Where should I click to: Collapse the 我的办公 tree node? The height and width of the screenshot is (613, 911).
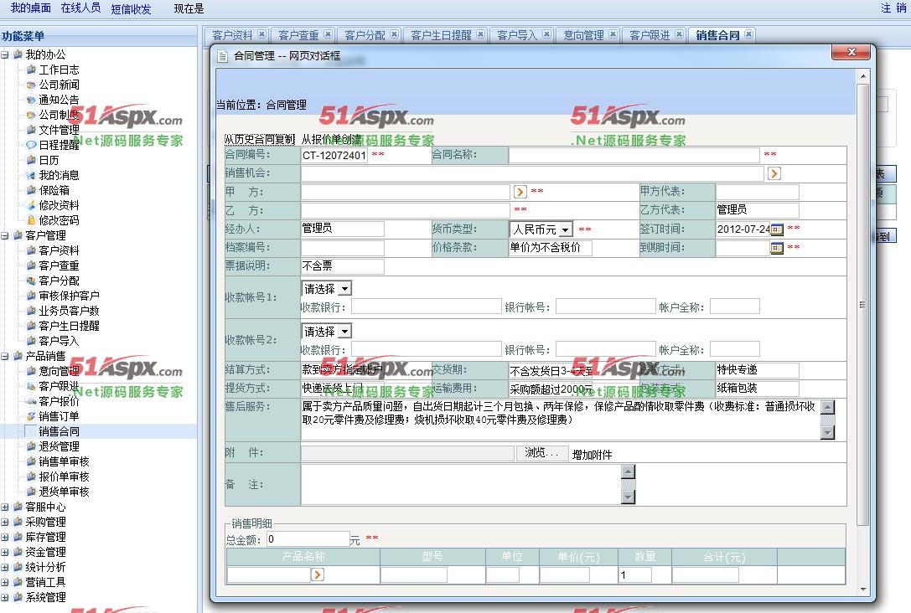point(5,54)
